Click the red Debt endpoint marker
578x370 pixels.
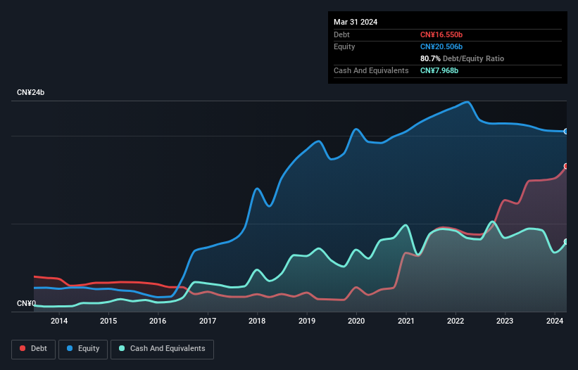click(566, 167)
